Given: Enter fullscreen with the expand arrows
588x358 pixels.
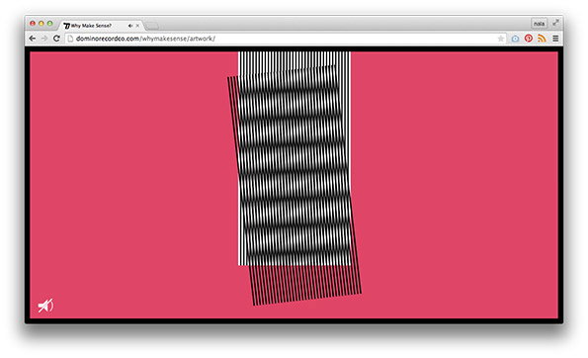Looking at the screenshot, I should (x=555, y=23).
